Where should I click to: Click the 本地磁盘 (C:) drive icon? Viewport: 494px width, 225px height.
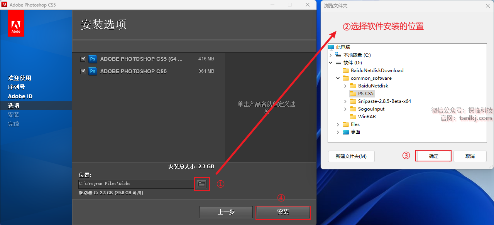338,55
